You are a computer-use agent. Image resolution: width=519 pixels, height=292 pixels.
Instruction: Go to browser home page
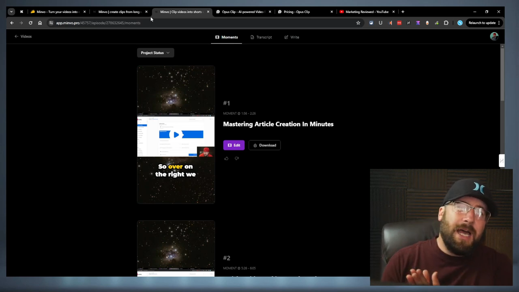pos(40,23)
